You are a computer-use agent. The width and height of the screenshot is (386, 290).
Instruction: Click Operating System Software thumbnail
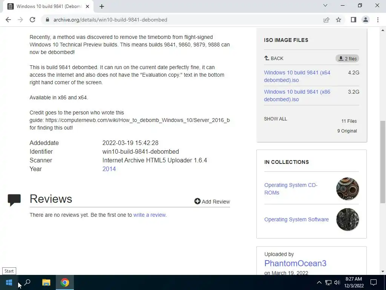[x=347, y=219]
